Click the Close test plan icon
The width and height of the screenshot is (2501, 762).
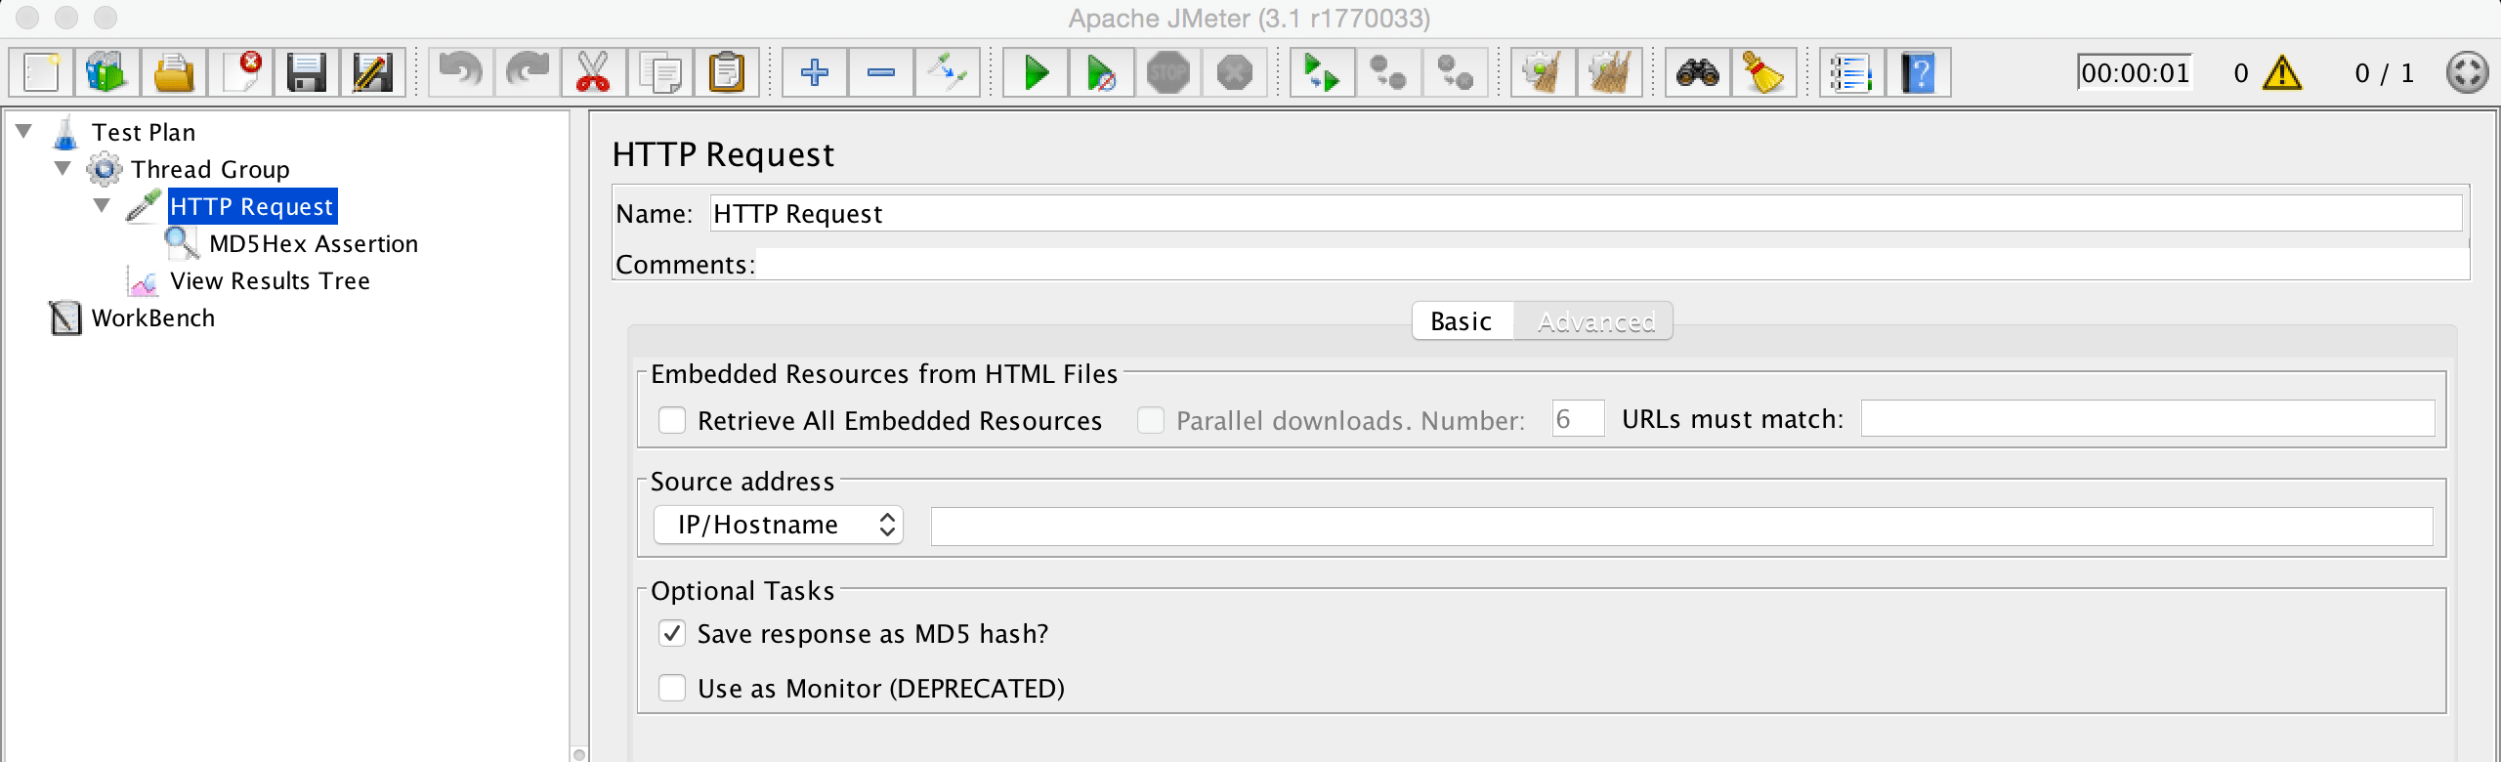point(240,73)
